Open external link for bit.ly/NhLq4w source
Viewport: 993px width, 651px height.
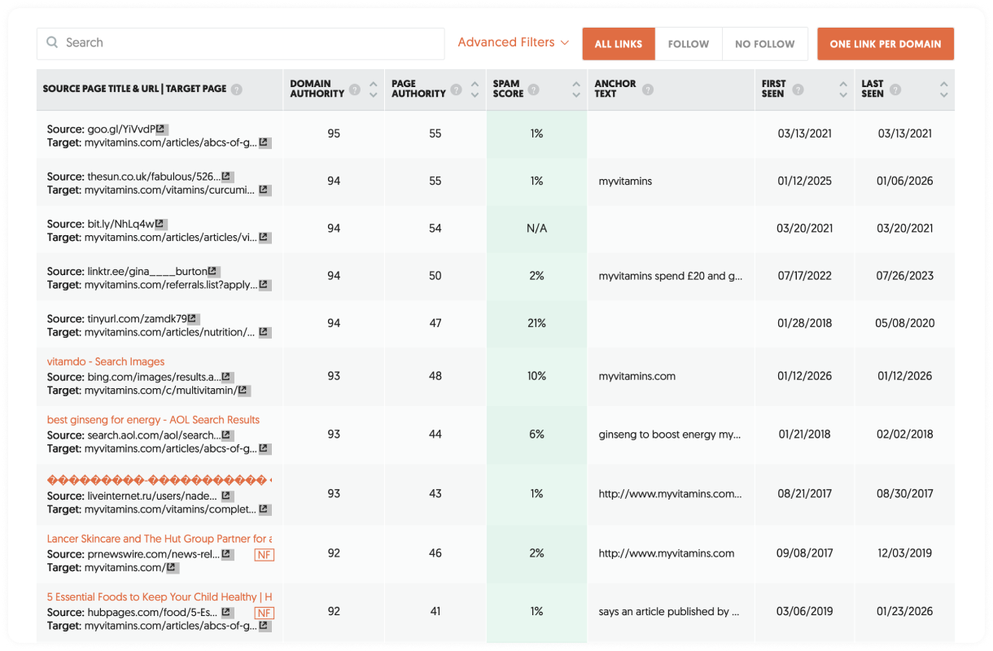(160, 223)
